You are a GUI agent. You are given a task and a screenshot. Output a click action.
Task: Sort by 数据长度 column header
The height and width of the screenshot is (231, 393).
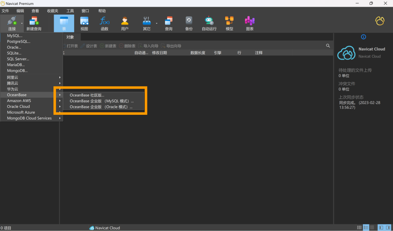tap(198, 53)
